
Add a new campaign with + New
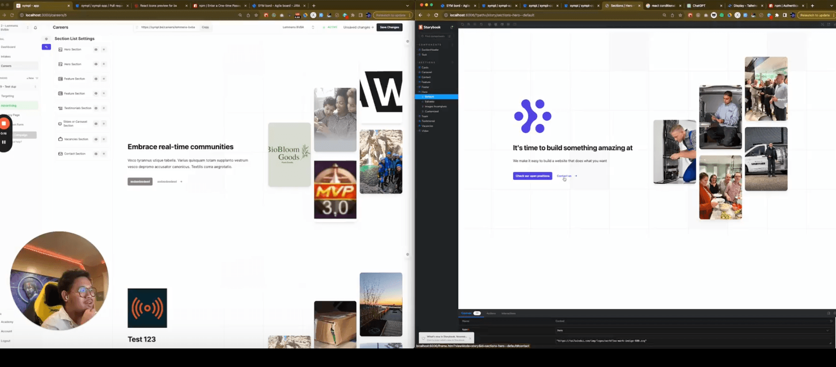click(x=30, y=78)
